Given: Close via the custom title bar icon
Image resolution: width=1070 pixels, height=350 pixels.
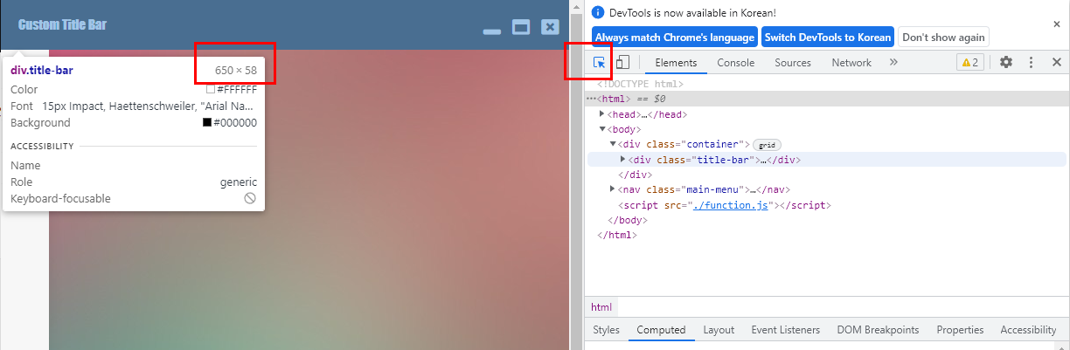Looking at the screenshot, I should [x=550, y=27].
